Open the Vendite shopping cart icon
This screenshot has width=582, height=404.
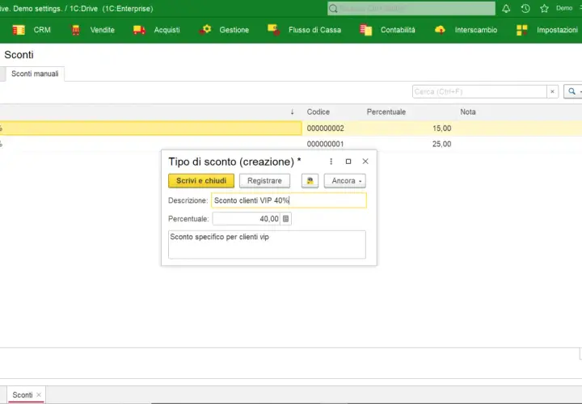coord(76,30)
